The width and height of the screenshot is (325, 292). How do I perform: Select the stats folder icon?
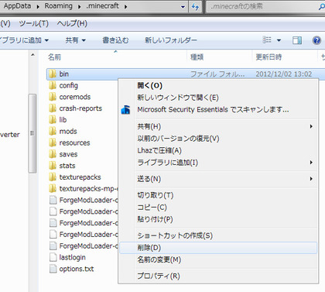pyautogui.click(x=53, y=166)
